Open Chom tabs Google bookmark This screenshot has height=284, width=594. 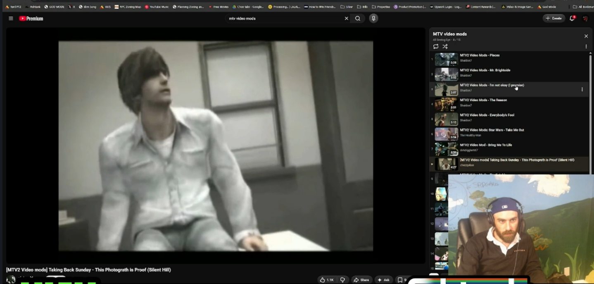248,7
